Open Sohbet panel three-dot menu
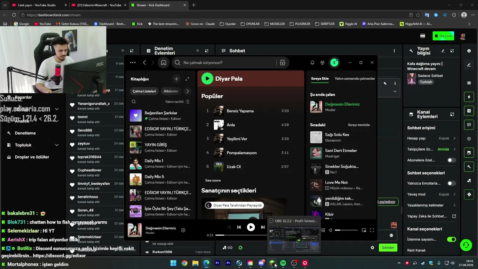 (x=394, y=51)
